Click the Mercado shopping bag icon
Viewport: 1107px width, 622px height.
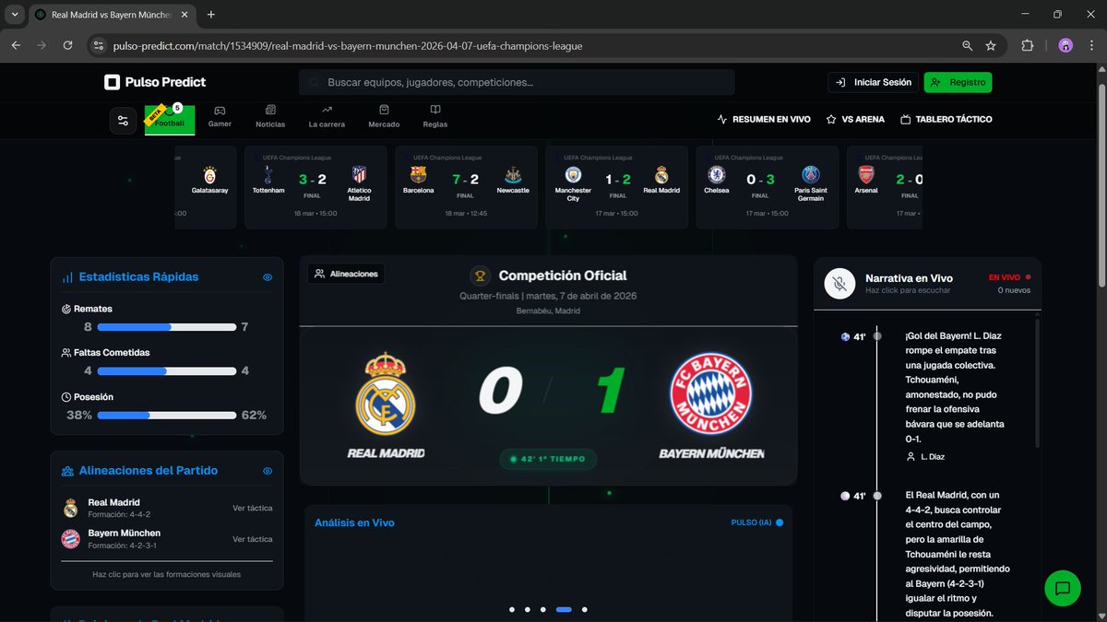[x=383, y=110]
